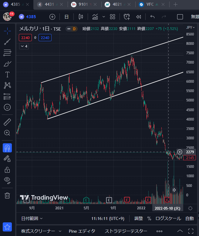
Task: Select the 4385 browser tab
Action: click(15, 5)
